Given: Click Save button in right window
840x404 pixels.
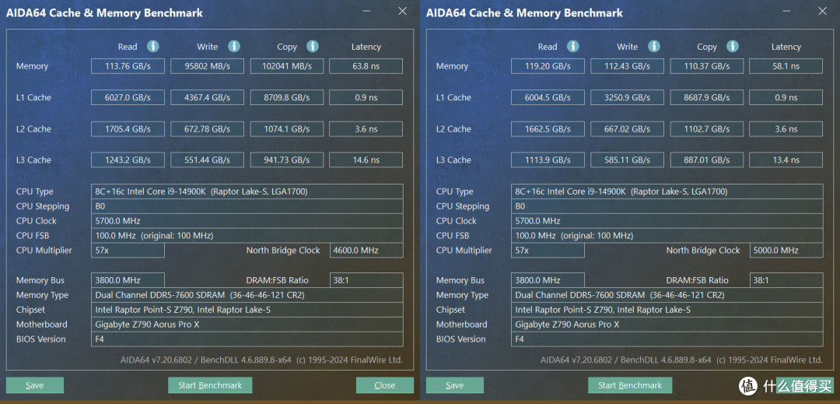Looking at the screenshot, I should (455, 385).
